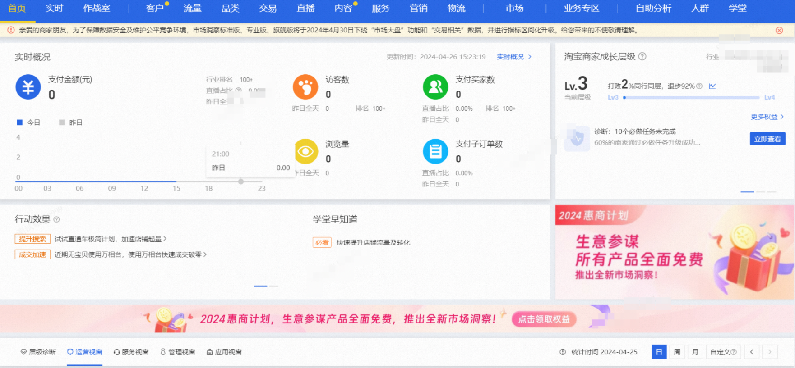The image size is (795, 368).
Task: Switch to 管理视窗 tab
Action: point(178,352)
